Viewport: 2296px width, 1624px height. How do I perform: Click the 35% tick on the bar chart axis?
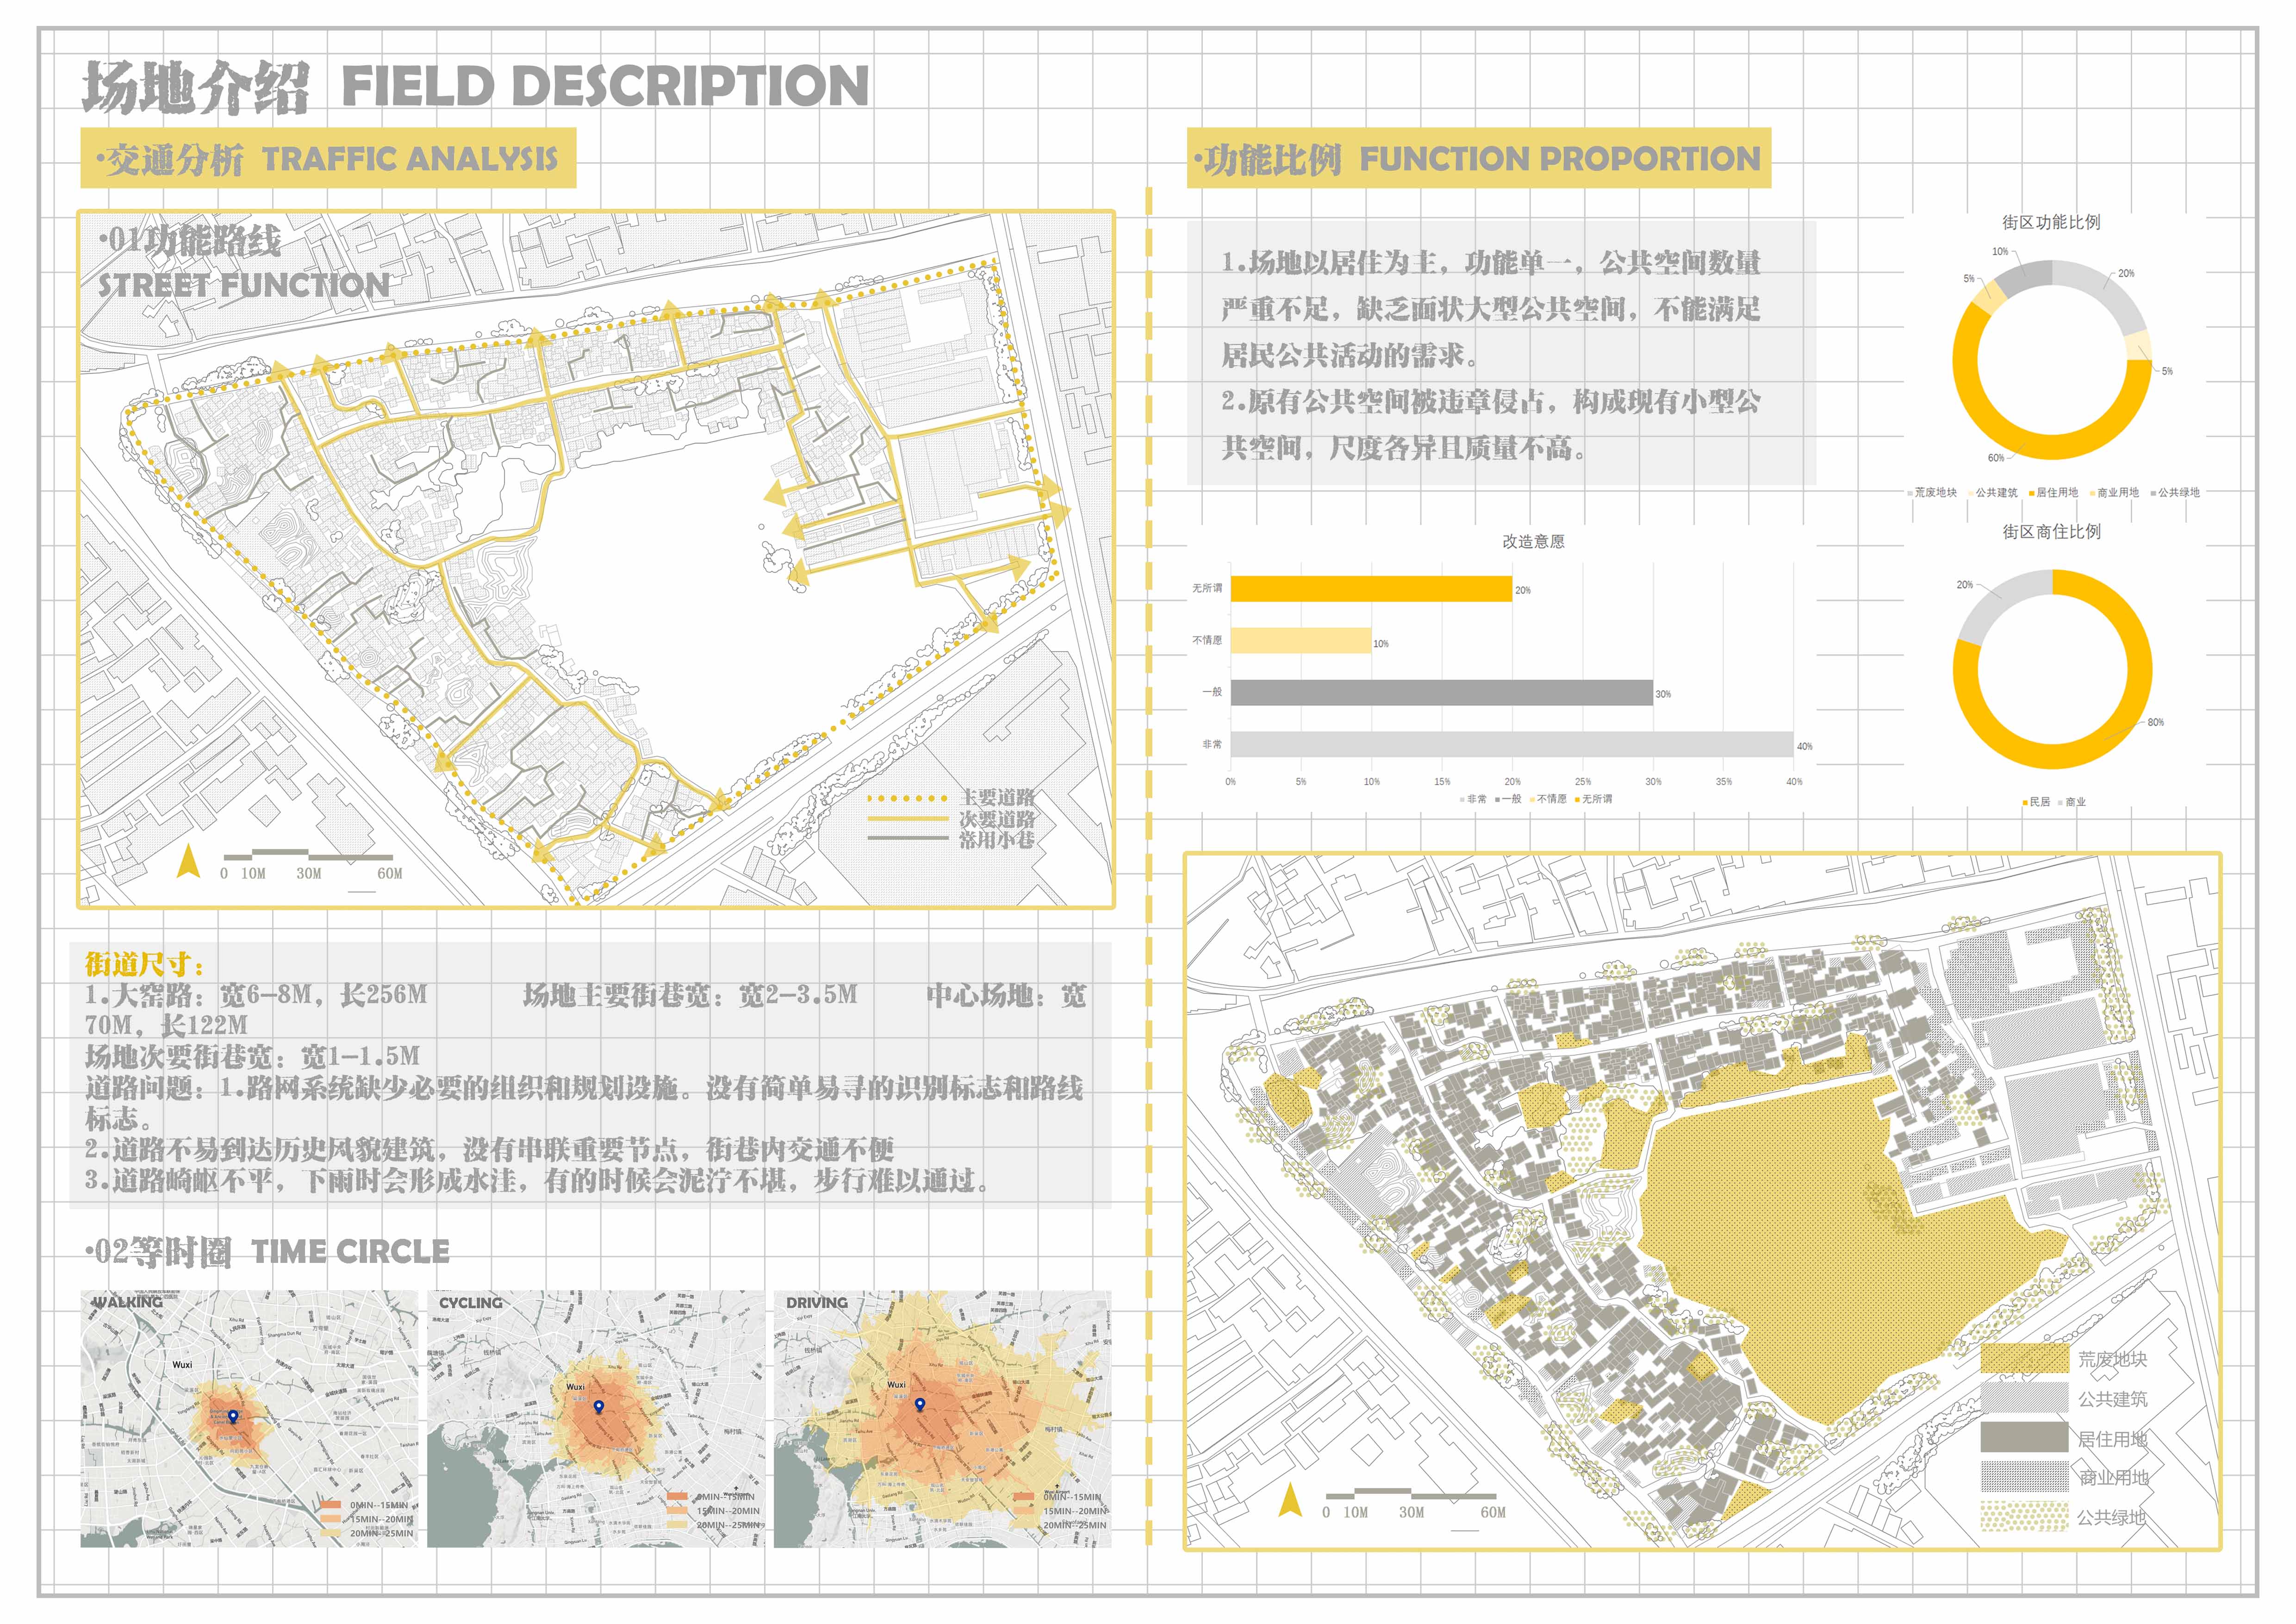(1724, 782)
